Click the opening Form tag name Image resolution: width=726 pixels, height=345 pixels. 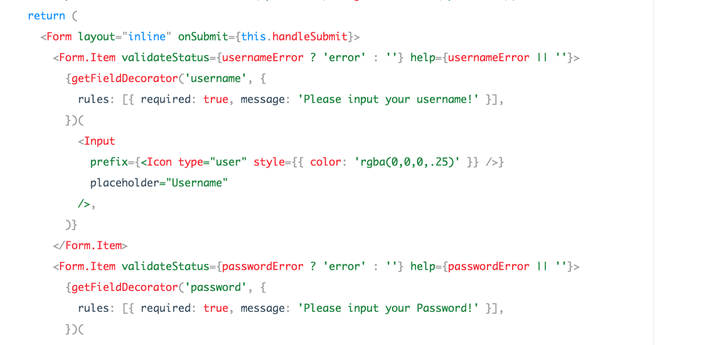tap(59, 37)
